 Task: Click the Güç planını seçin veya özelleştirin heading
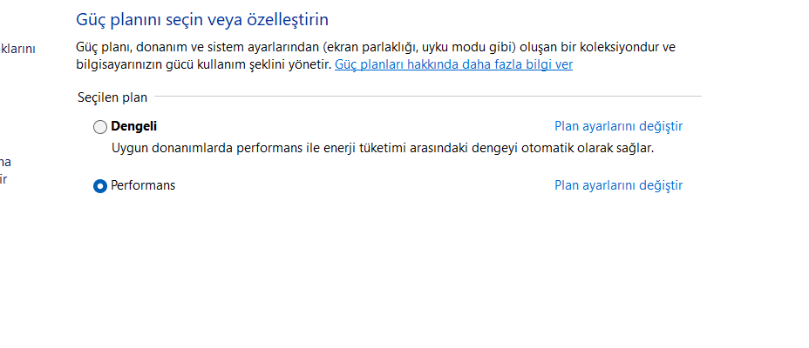pyautogui.click(x=202, y=18)
